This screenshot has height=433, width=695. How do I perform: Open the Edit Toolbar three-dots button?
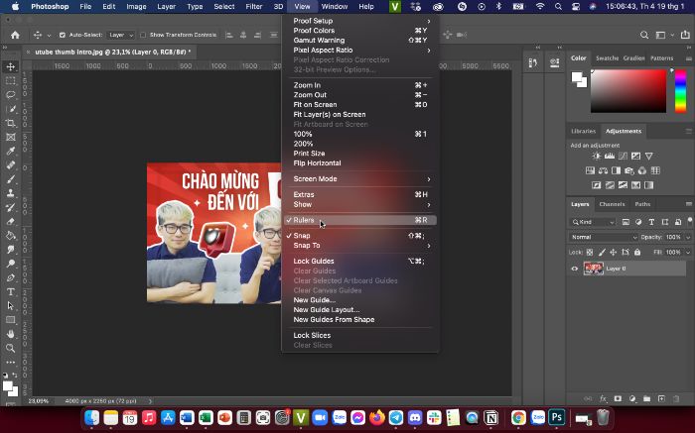(x=11, y=363)
